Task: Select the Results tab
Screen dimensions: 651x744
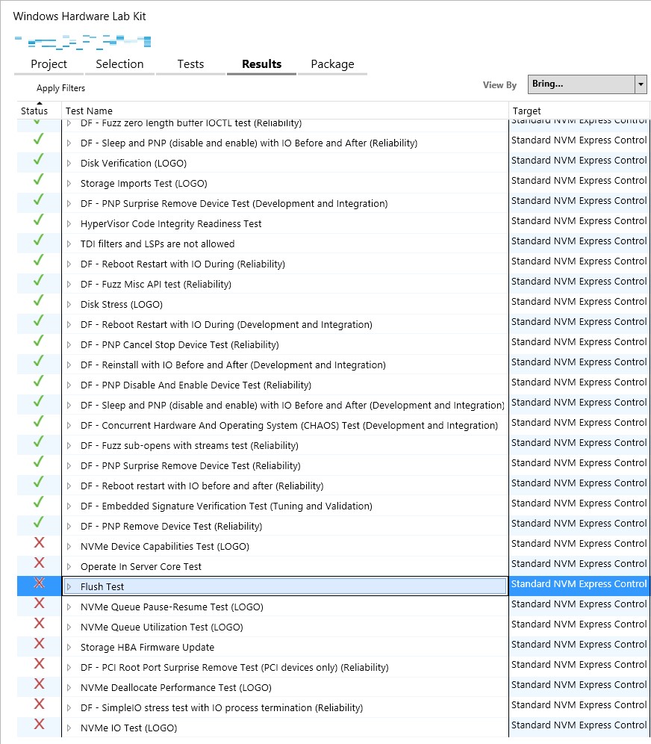Action: [x=262, y=64]
